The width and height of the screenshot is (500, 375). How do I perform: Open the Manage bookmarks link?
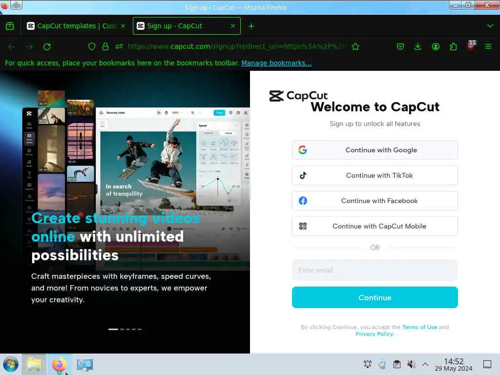click(276, 63)
